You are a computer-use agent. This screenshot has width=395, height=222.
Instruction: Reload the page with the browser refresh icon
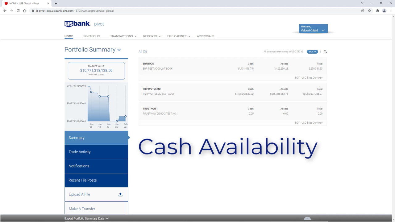click(18, 11)
